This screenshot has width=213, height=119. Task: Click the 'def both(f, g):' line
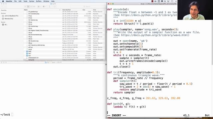pyautogui.click(x=119, y=104)
